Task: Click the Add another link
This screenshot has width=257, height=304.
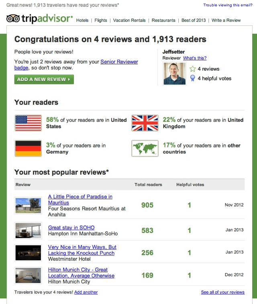Action: click(86, 292)
